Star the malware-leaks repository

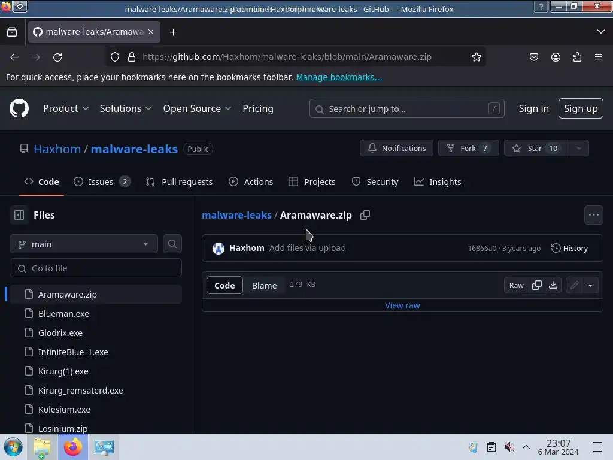(x=536, y=149)
